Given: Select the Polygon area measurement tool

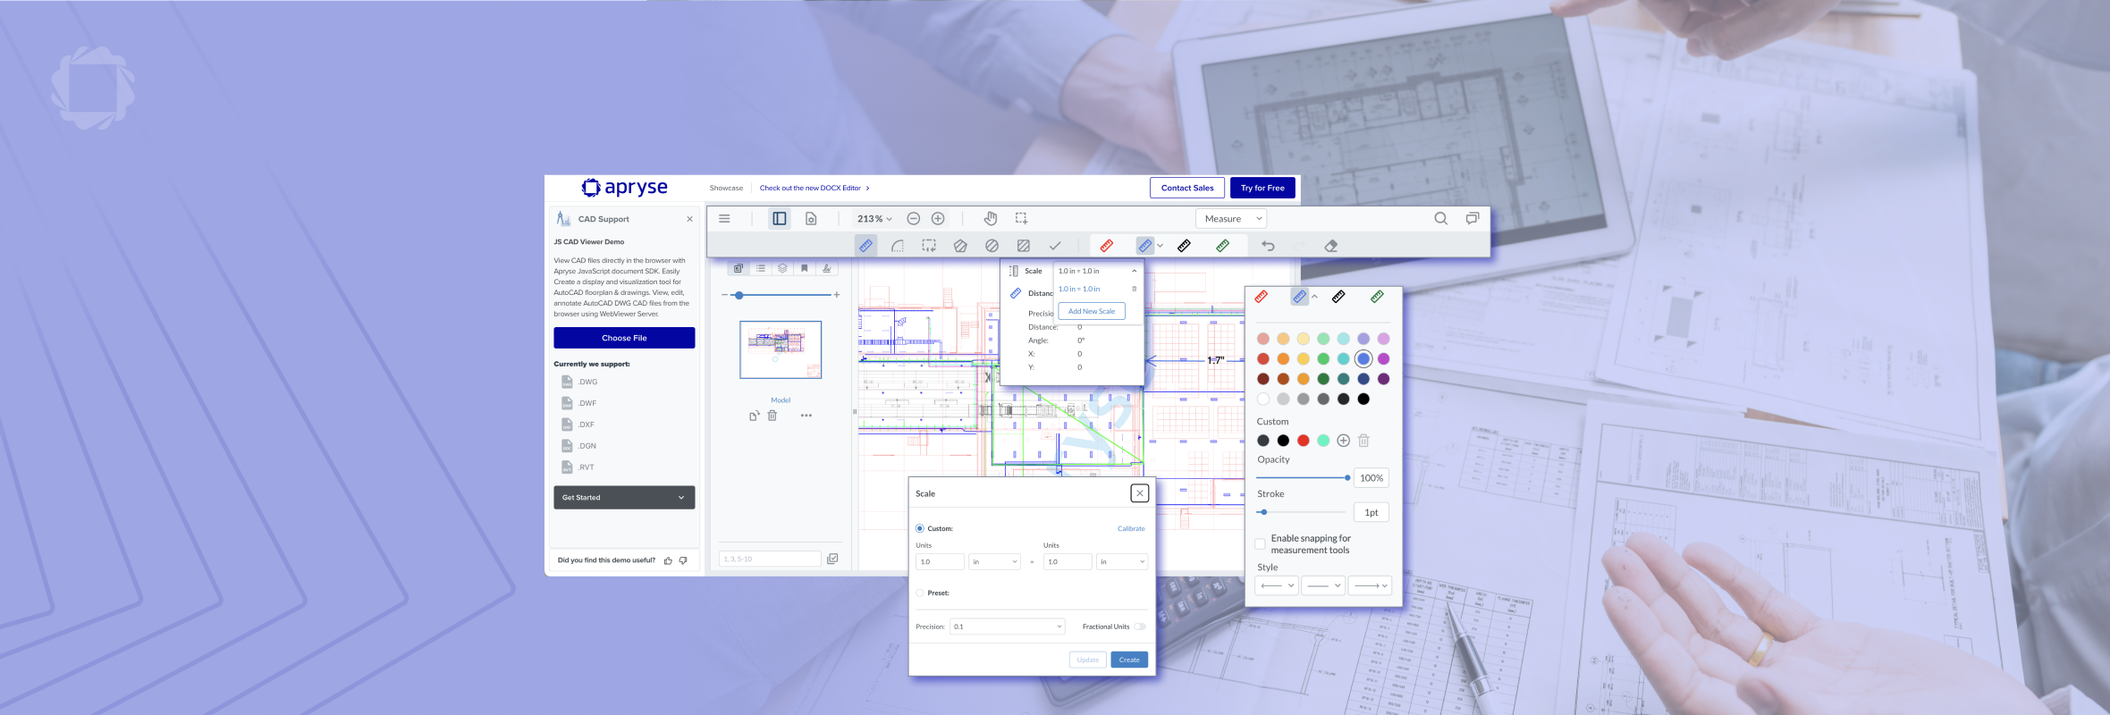Looking at the screenshot, I should click(x=960, y=245).
